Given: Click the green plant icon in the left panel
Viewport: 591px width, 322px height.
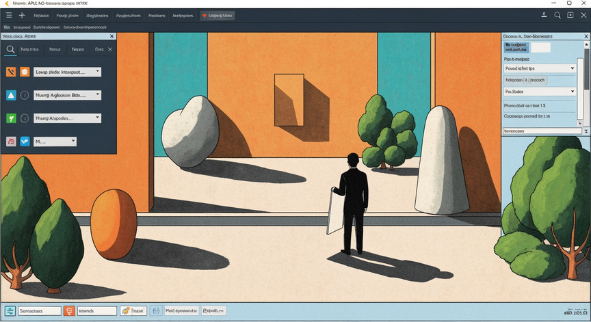Looking at the screenshot, I should pyautogui.click(x=11, y=119).
